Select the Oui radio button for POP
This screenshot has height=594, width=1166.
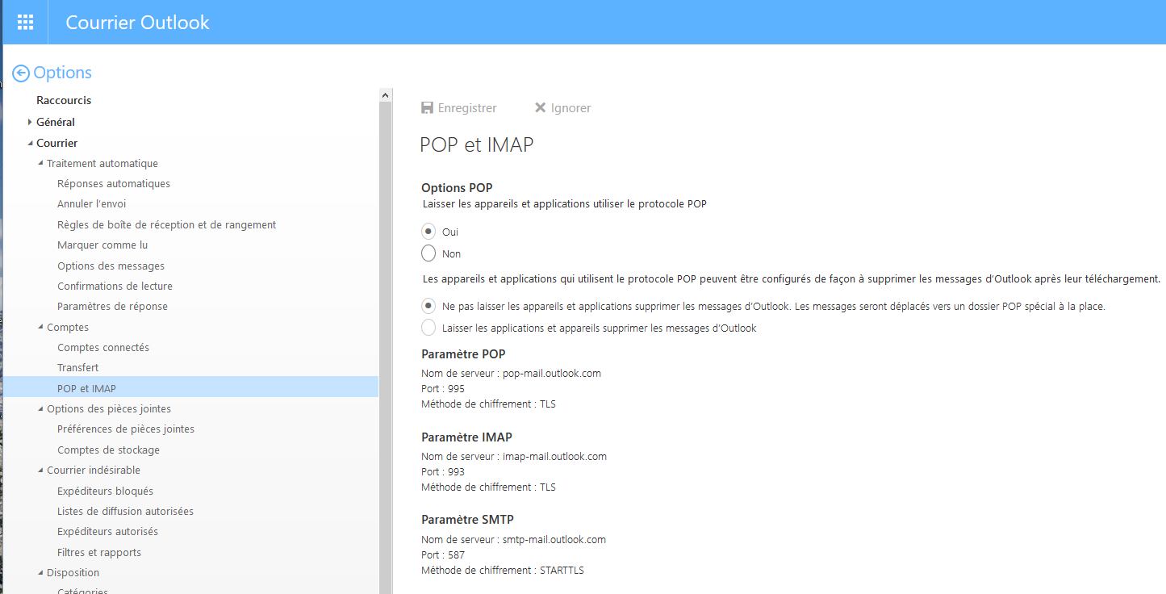click(428, 232)
